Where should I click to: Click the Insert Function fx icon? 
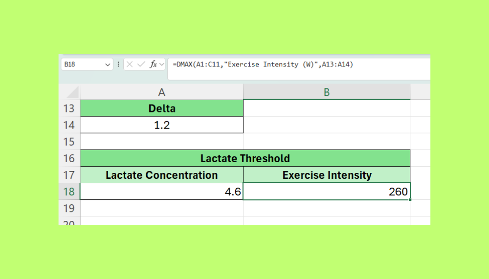tap(153, 64)
